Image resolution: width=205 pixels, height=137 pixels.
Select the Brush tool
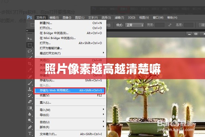point(30,83)
